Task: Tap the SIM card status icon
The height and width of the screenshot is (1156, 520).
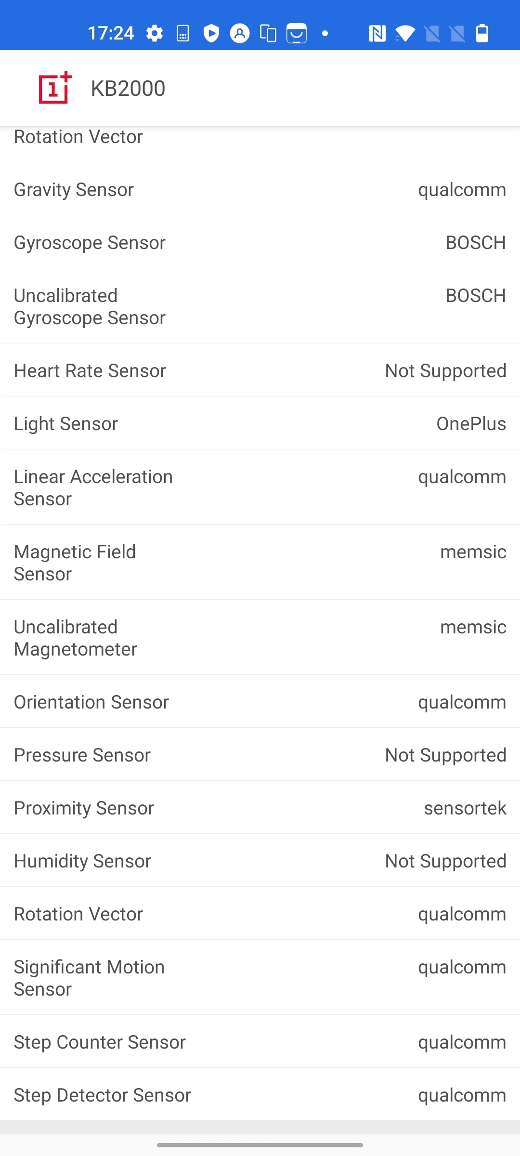Action: pos(183,34)
